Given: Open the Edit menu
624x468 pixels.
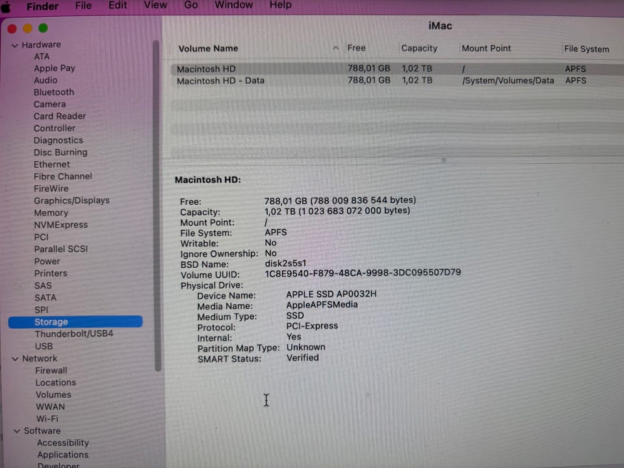Looking at the screenshot, I should [x=118, y=5].
